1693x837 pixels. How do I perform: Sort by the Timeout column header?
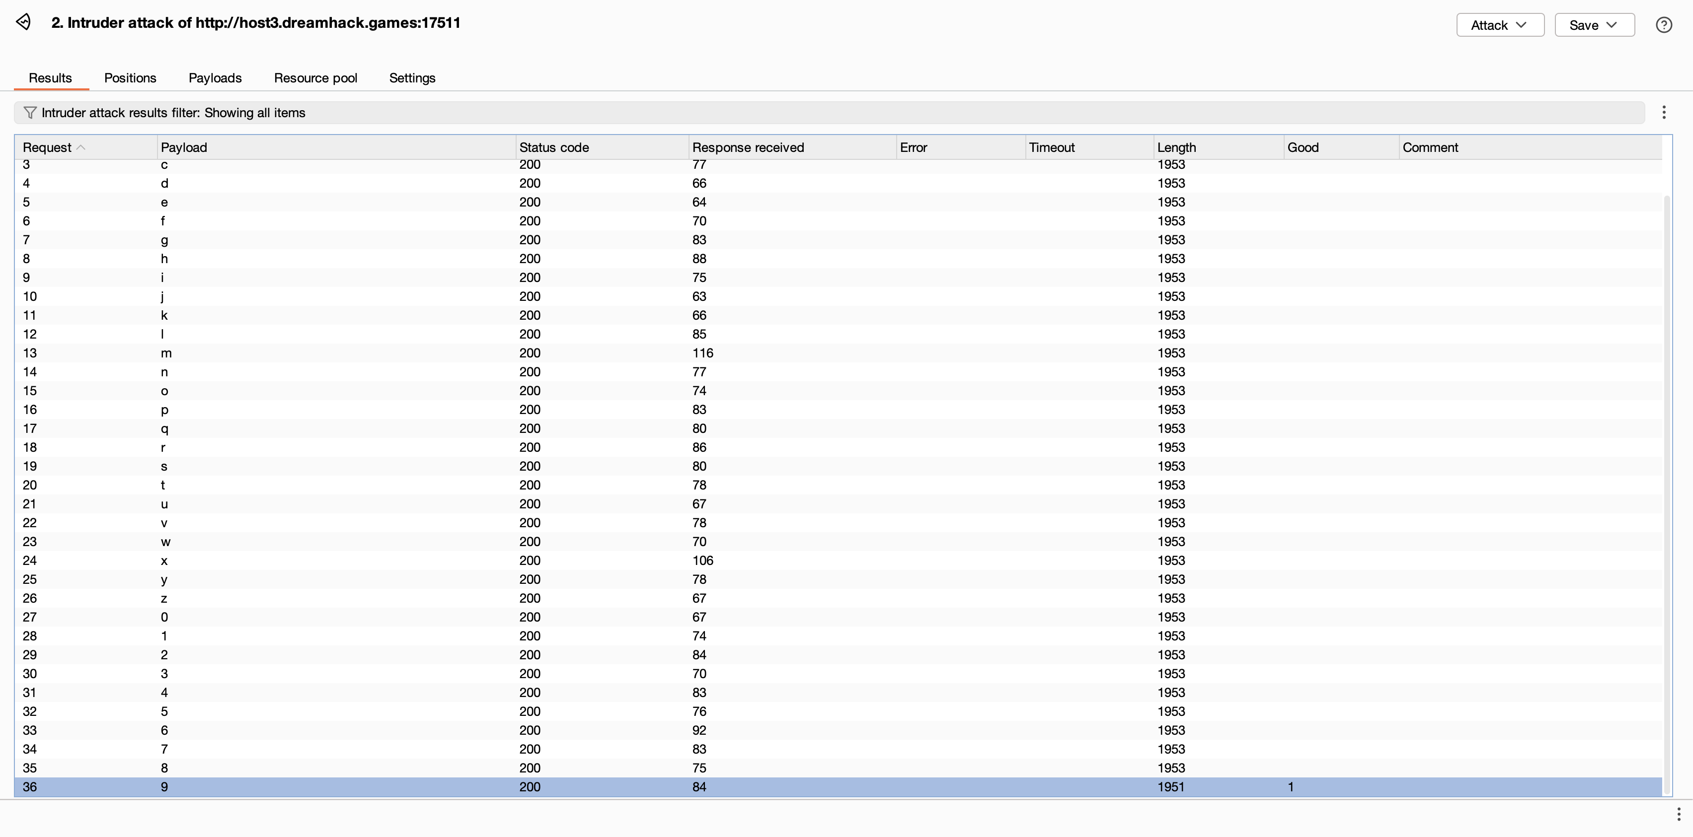coord(1089,147)
